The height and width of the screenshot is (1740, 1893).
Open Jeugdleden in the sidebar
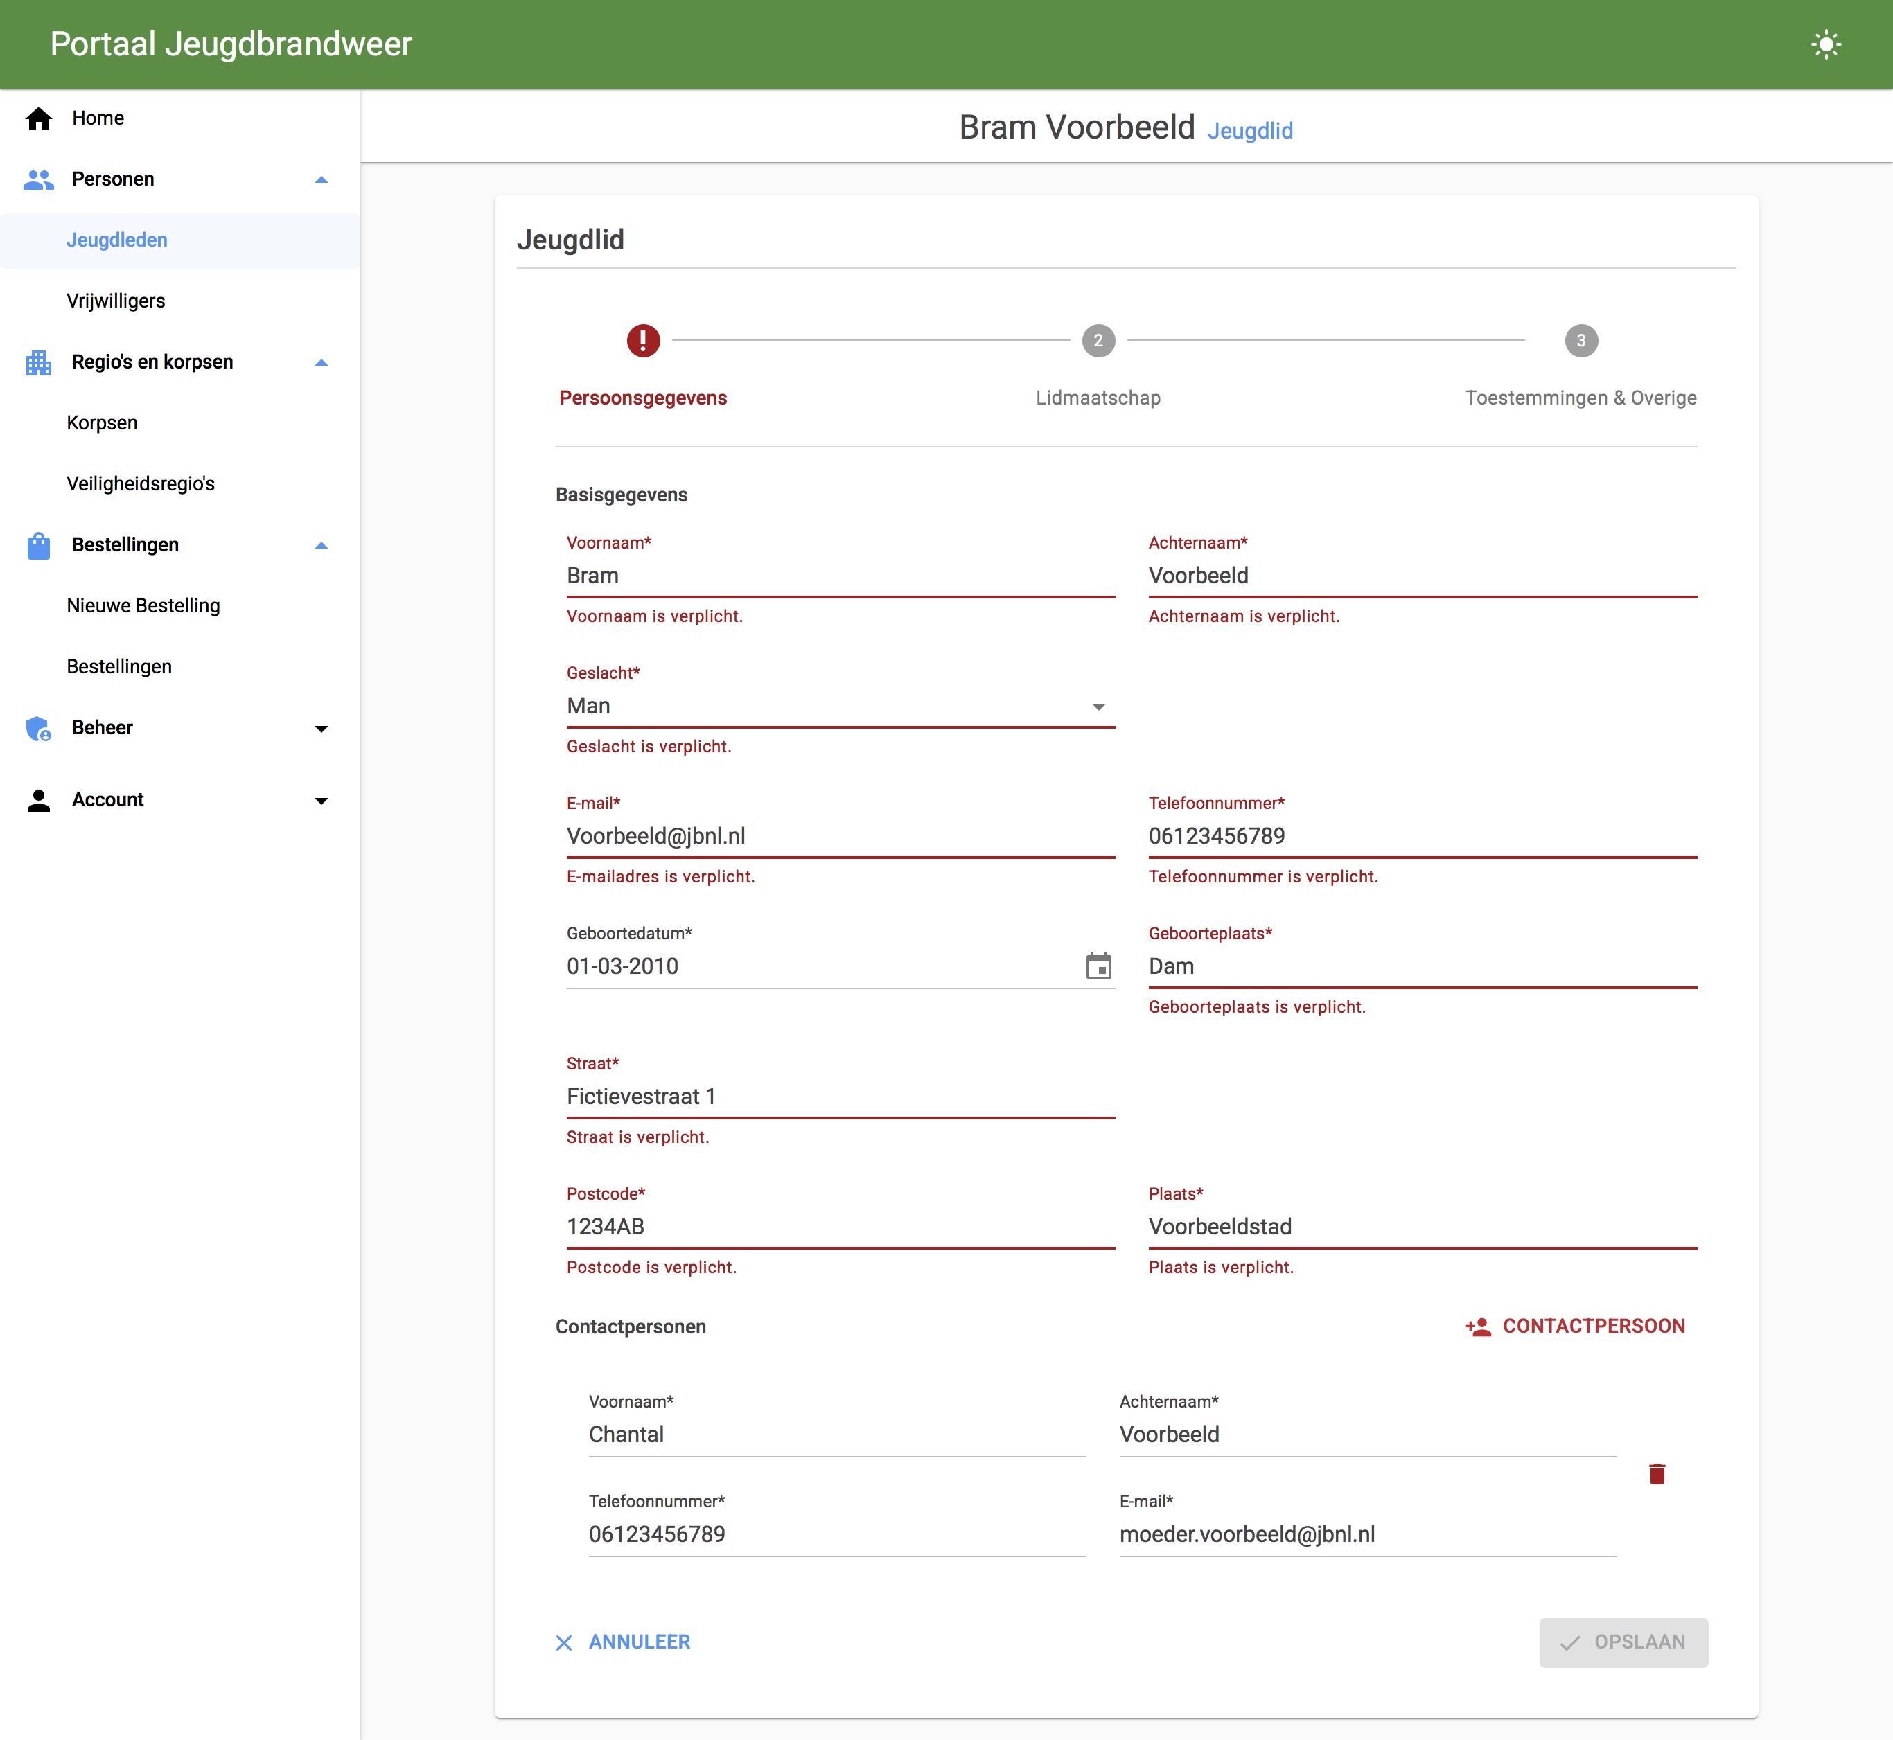[x=180, y=240]
